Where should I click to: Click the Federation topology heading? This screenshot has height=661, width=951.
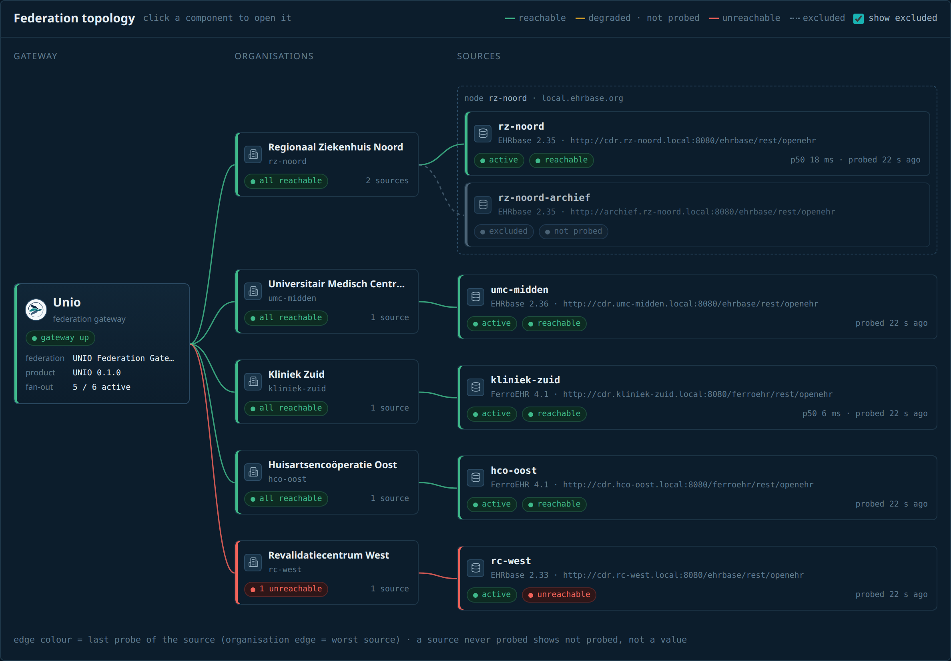74,18
